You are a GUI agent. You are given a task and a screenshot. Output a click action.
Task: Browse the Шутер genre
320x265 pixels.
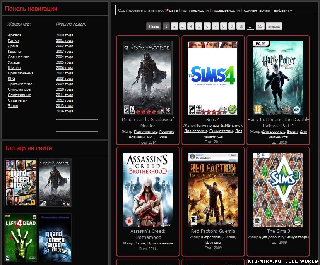tap(14, 68)
